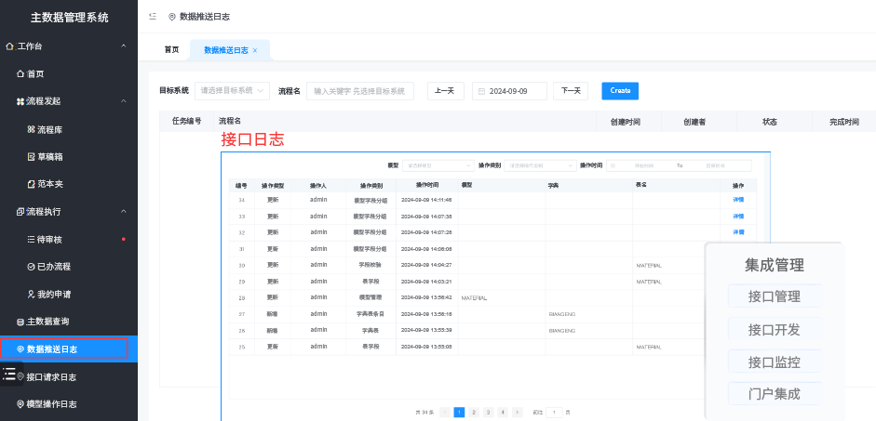876x421 pixels.
Task: Click the 草稿箱 inbox icon in sidebar
Action: [x=30, y=157]
